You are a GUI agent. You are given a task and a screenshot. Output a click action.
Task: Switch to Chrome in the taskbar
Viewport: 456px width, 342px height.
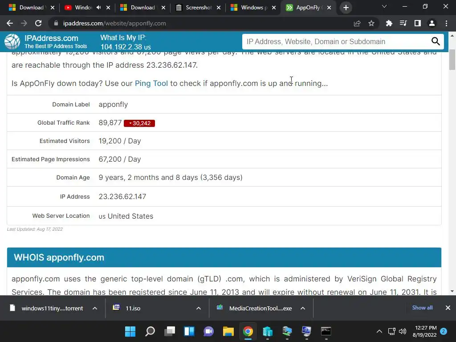pos(248,331)
